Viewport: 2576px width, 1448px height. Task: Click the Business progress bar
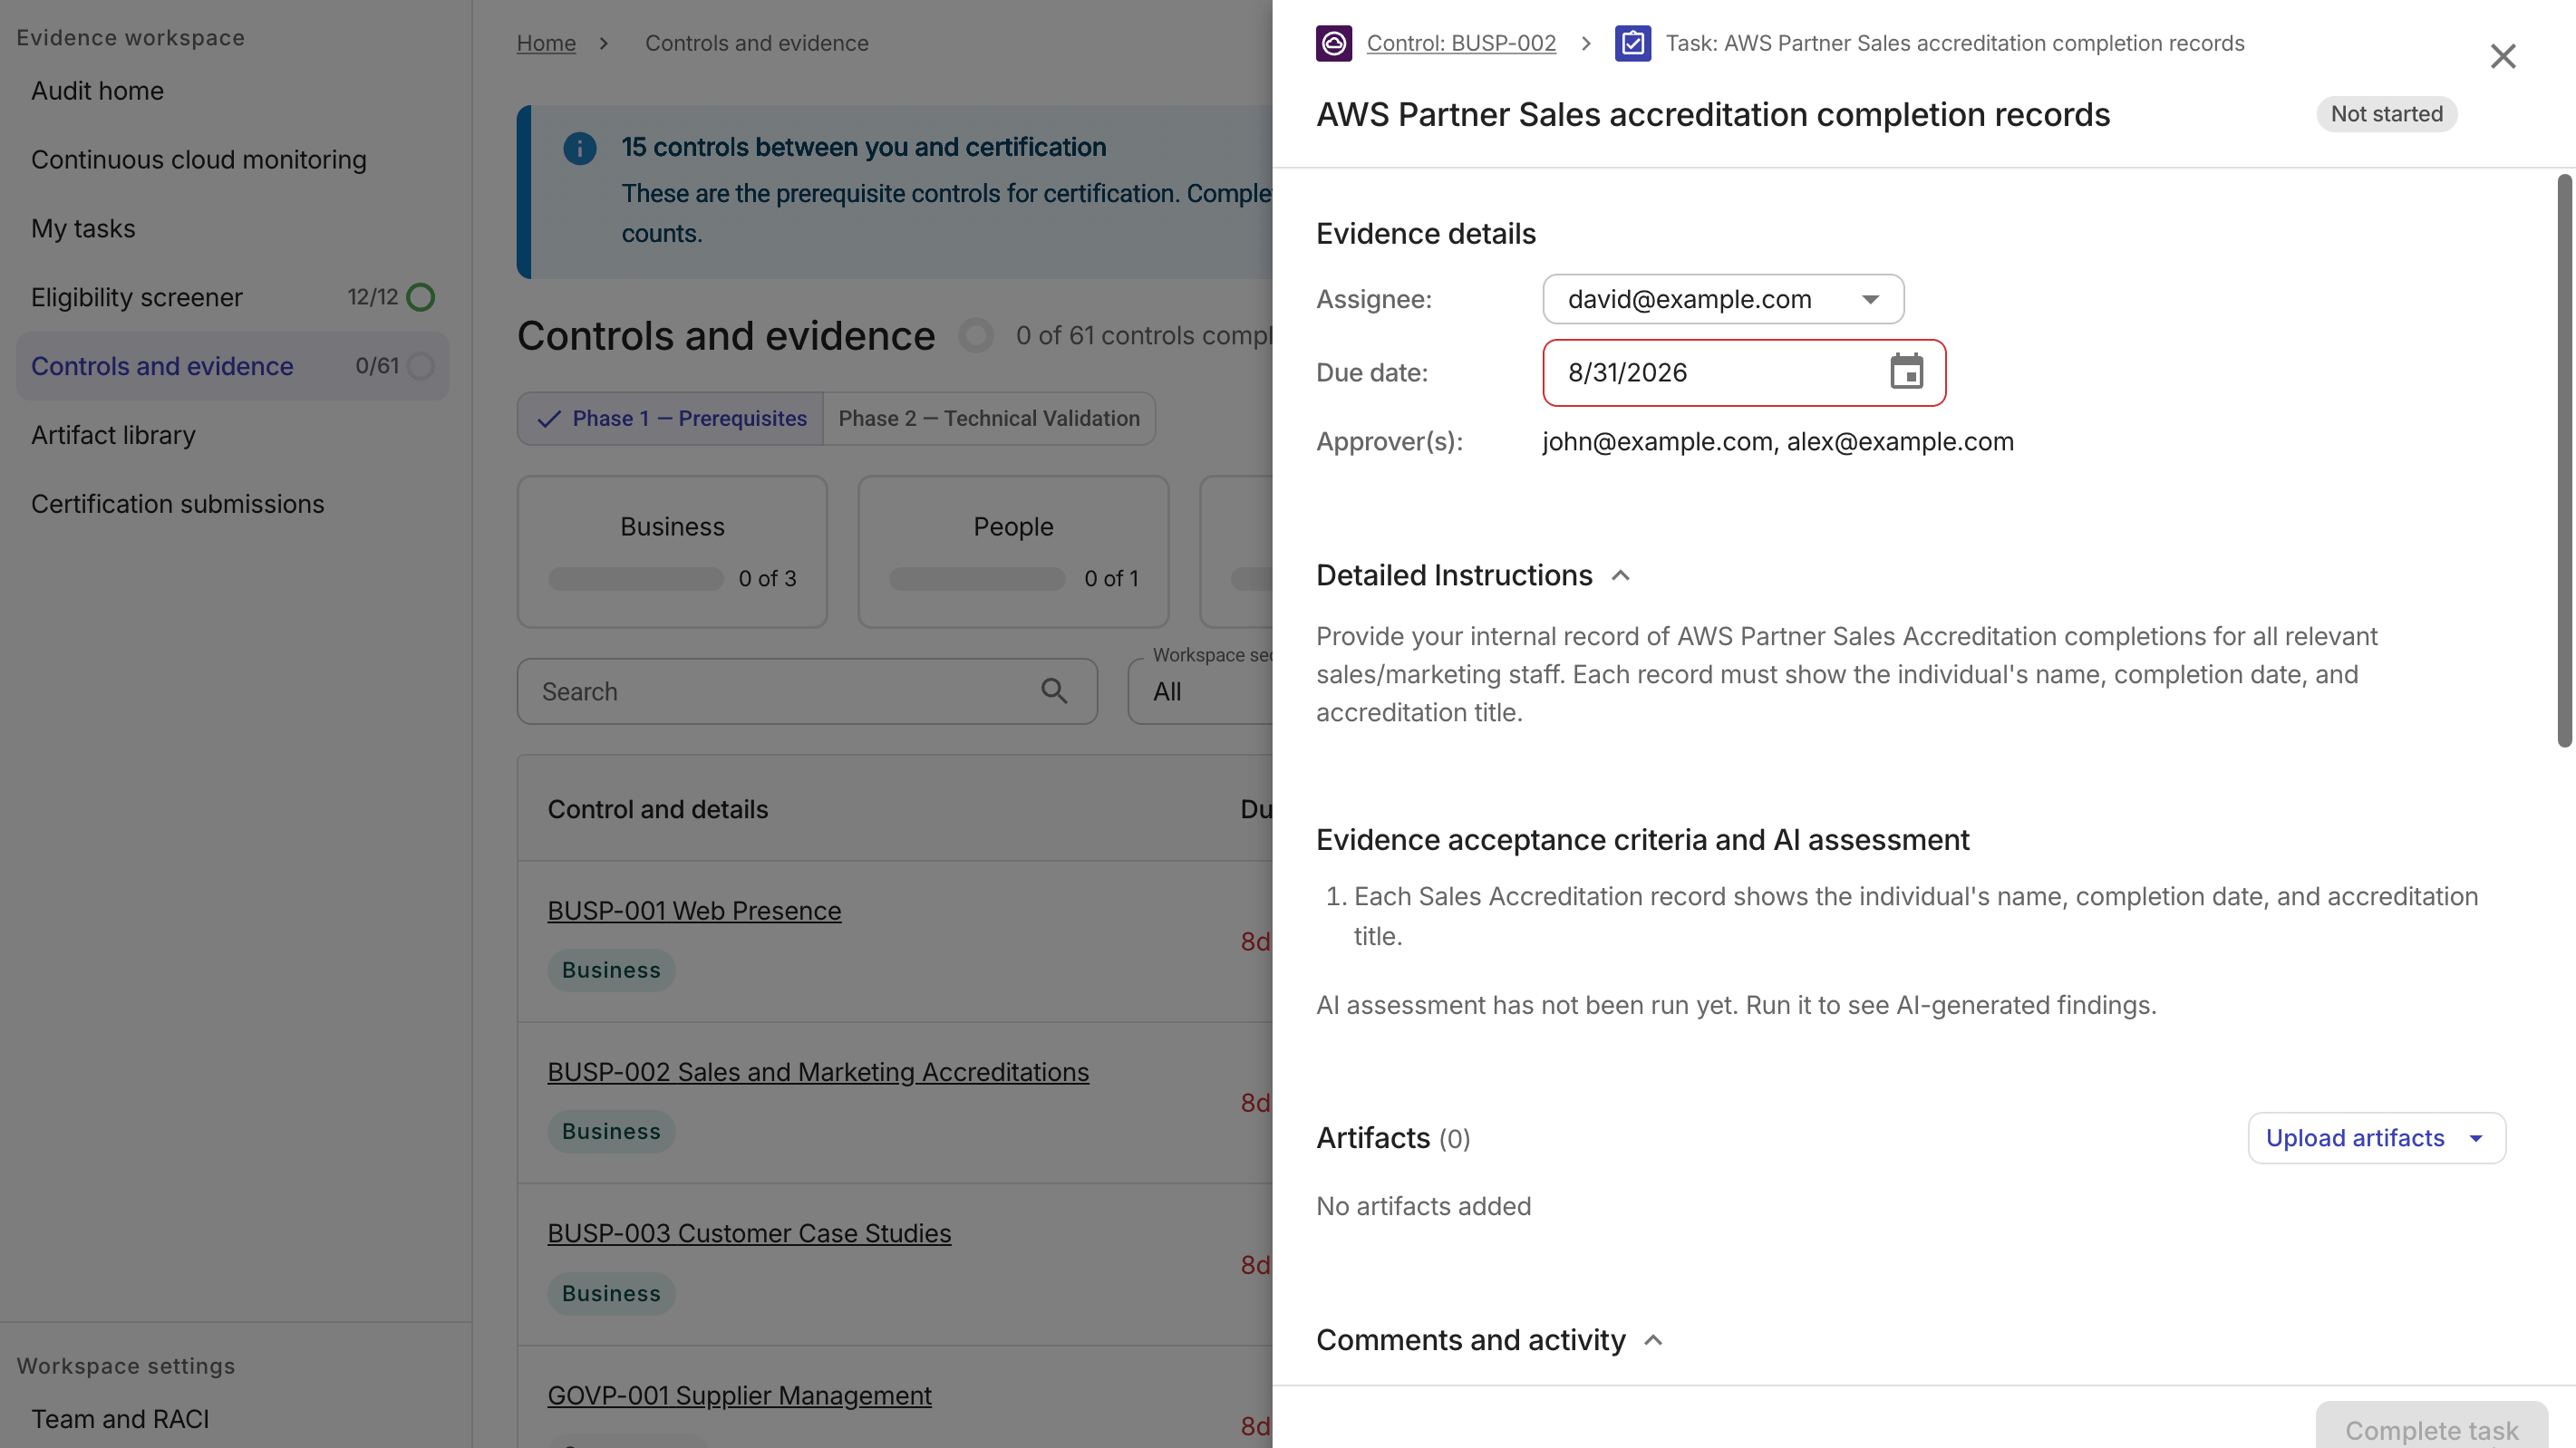[x=635, y=579]
